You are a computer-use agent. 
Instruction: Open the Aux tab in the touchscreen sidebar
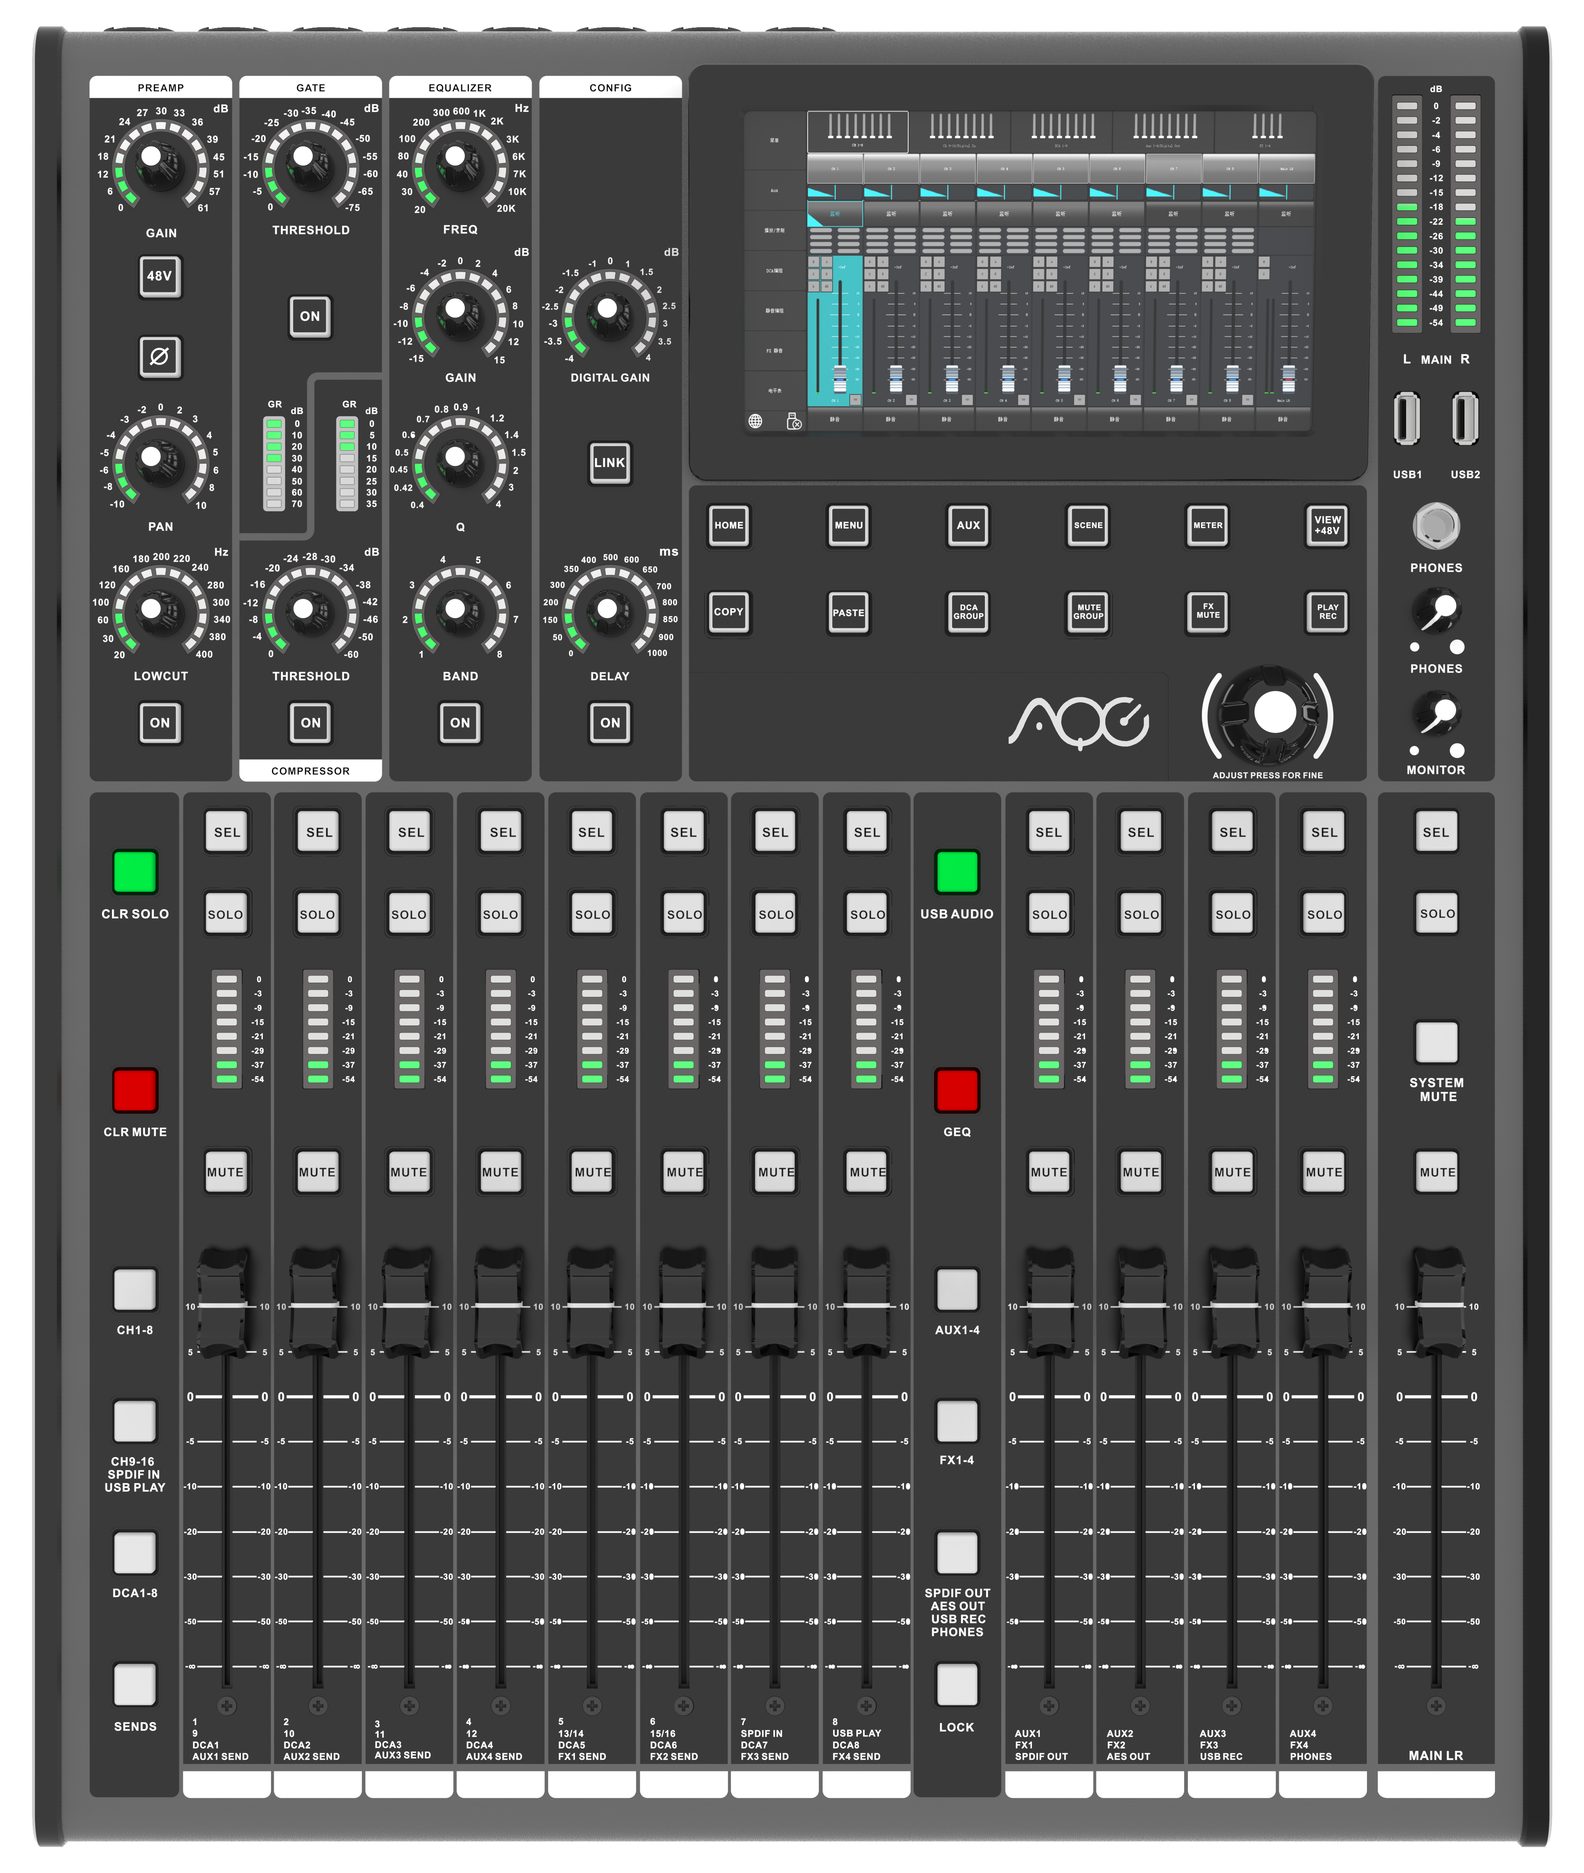coord(774,190)
